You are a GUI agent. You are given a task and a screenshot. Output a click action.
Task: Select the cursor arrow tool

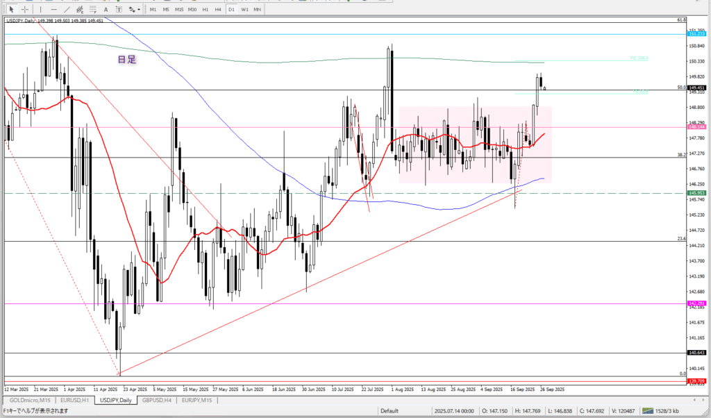click(11, 9)
